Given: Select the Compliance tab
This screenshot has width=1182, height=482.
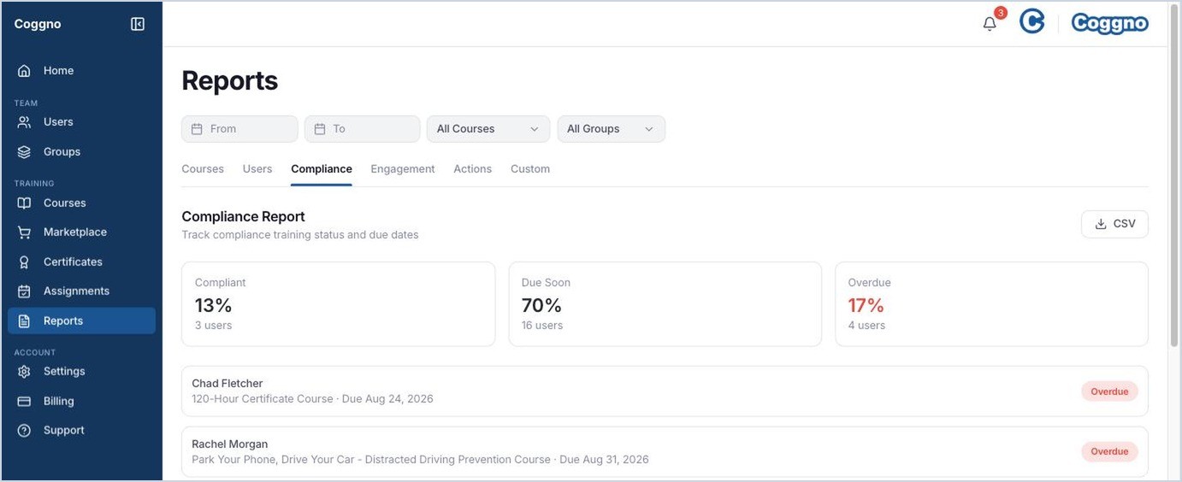Looking at the screenshot, I should pyautogui.click(x=322, y=169).
